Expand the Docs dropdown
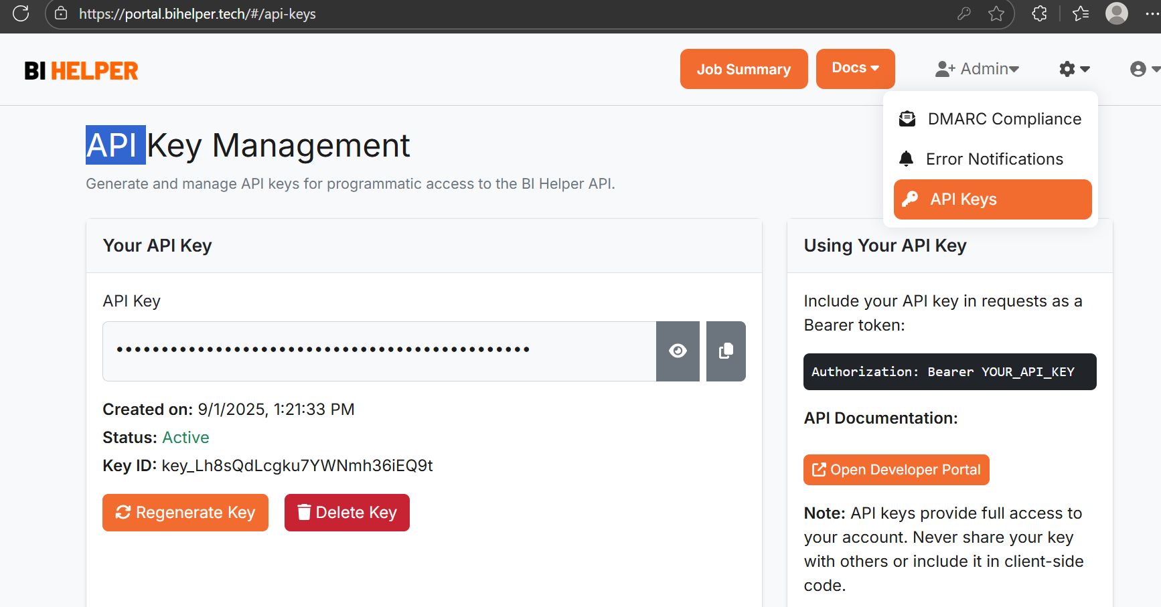The width and height of the screenshot is (1161, 607). tap(855, 68)
